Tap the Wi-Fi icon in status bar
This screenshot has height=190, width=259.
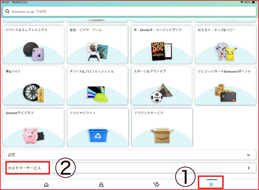tap(242, 2)
